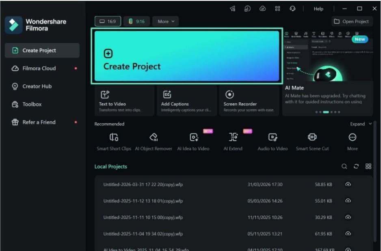
Task: Click the Local Projects heading
Action: tap(111, 167)
